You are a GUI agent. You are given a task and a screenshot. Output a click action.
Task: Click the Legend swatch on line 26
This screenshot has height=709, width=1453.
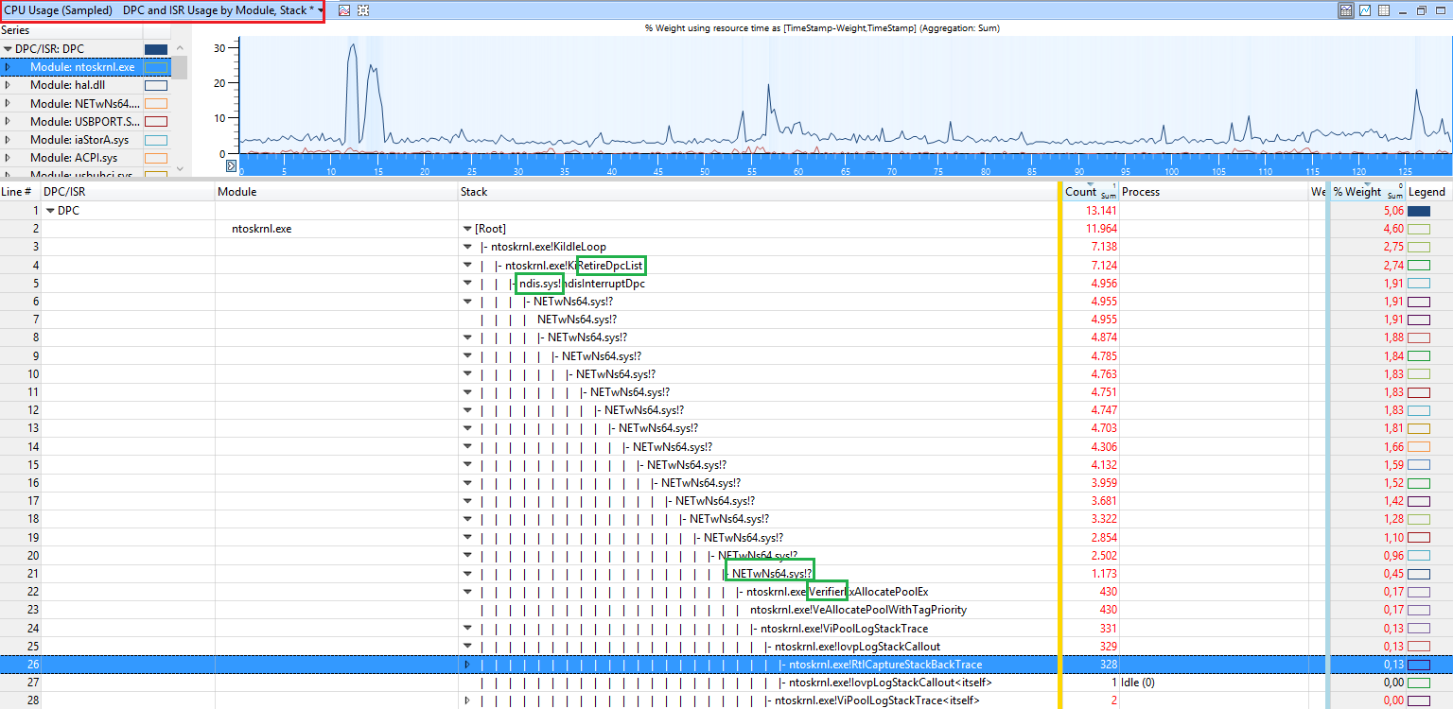[1419, 665]
